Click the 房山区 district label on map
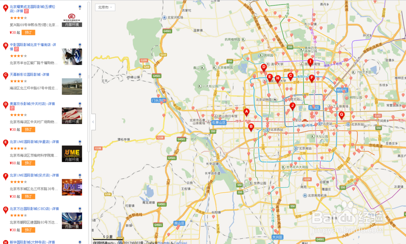This screenshot has width=406, height=244. pos(179,223)
